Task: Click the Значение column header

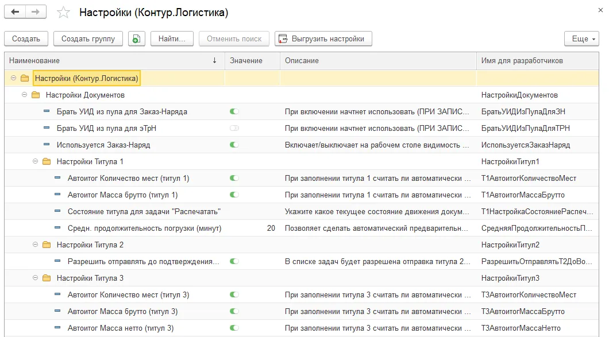Action: pos(252,61)
